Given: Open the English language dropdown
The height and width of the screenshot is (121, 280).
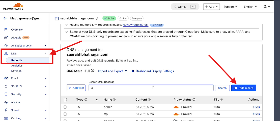Looking at the screenshot, I should pos(250,7).
